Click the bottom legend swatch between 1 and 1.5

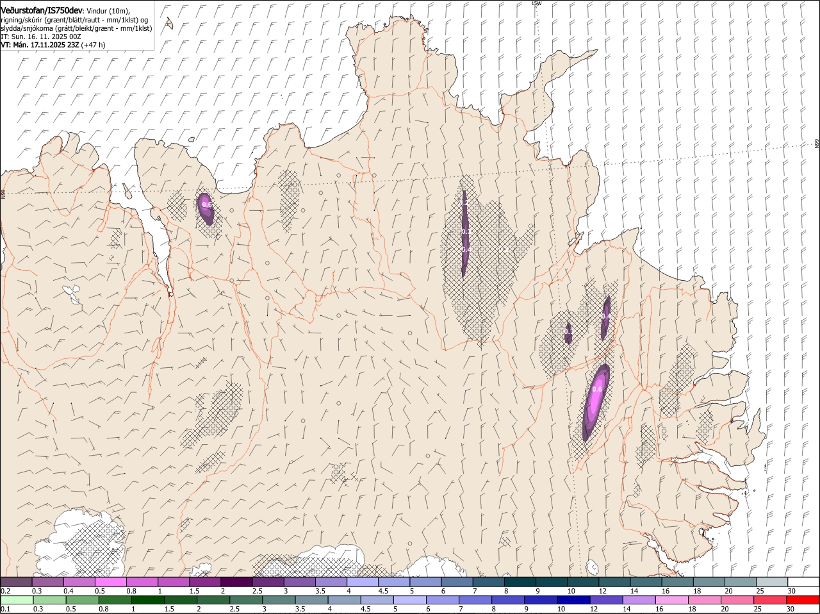[148, 600]
